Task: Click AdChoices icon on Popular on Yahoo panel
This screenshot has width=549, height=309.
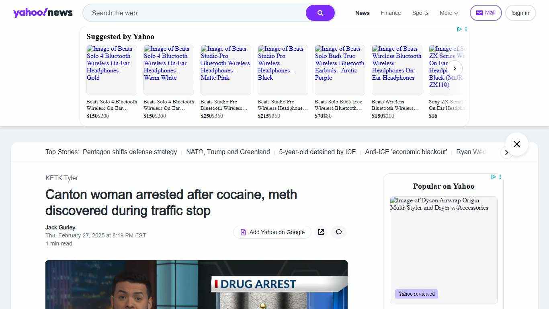Action: (494, 177)
